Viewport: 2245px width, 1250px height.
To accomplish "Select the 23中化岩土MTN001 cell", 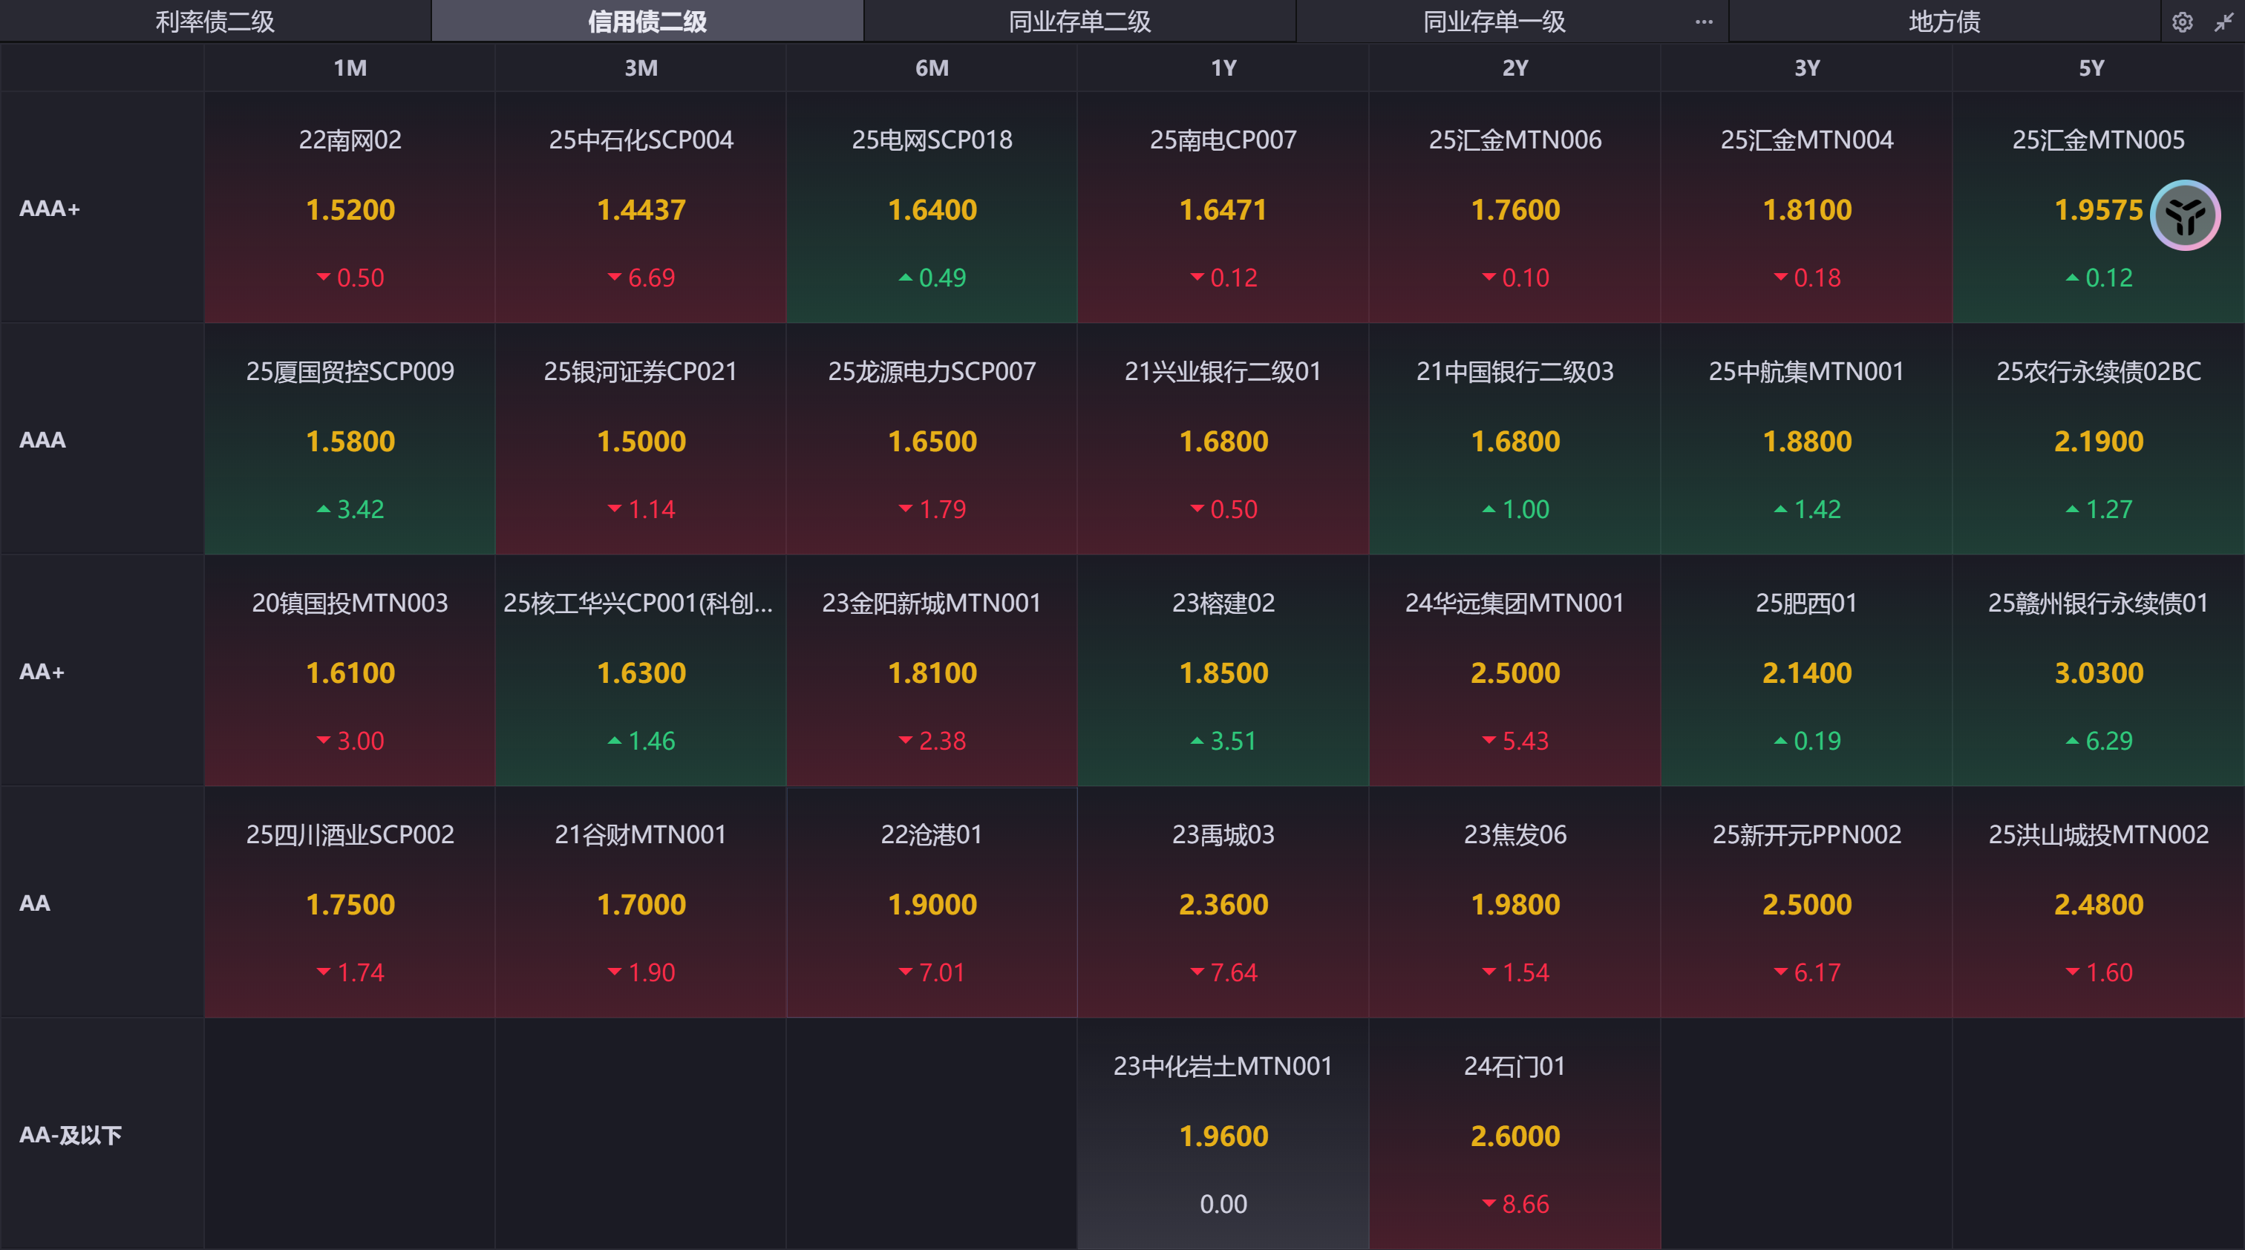I will click(x=1223, y=1134).
